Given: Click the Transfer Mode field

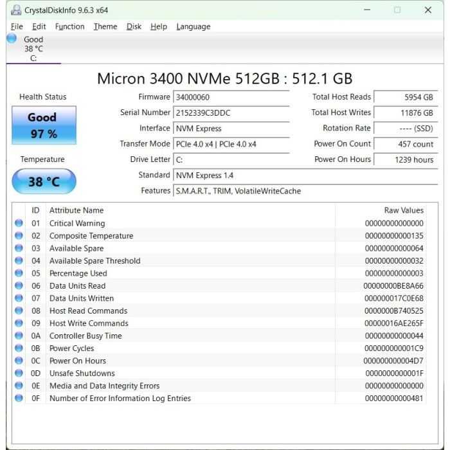Looking at the screenshot, I should point(231,144).
